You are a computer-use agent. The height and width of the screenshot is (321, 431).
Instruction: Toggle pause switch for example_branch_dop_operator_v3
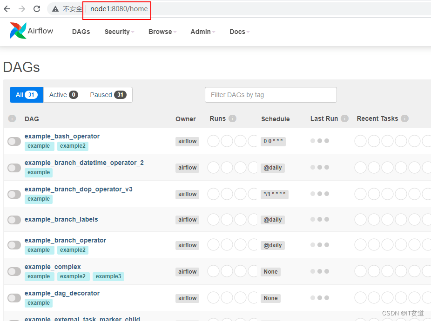(14, 194)
